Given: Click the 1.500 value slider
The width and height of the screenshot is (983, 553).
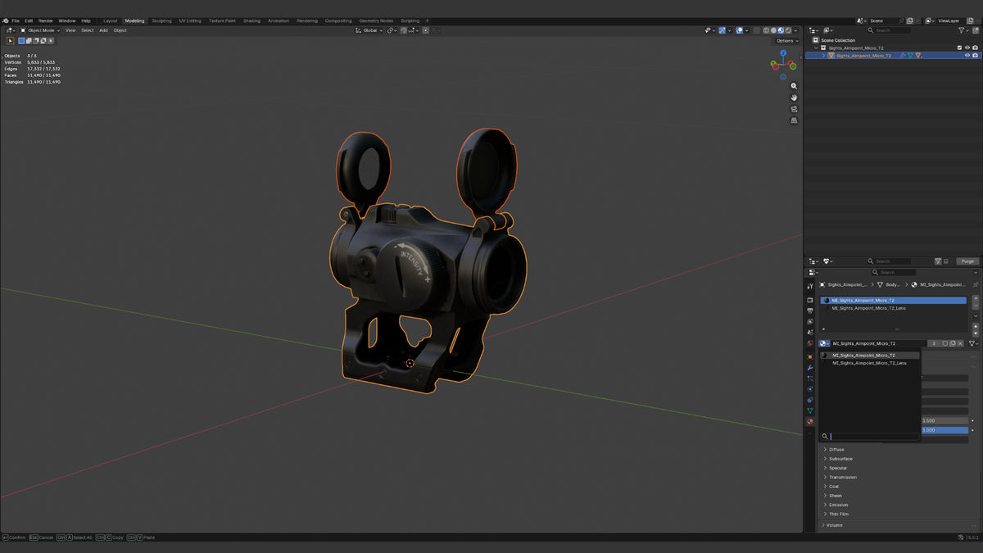Looking at the screenshot, I should pos(944,420).
